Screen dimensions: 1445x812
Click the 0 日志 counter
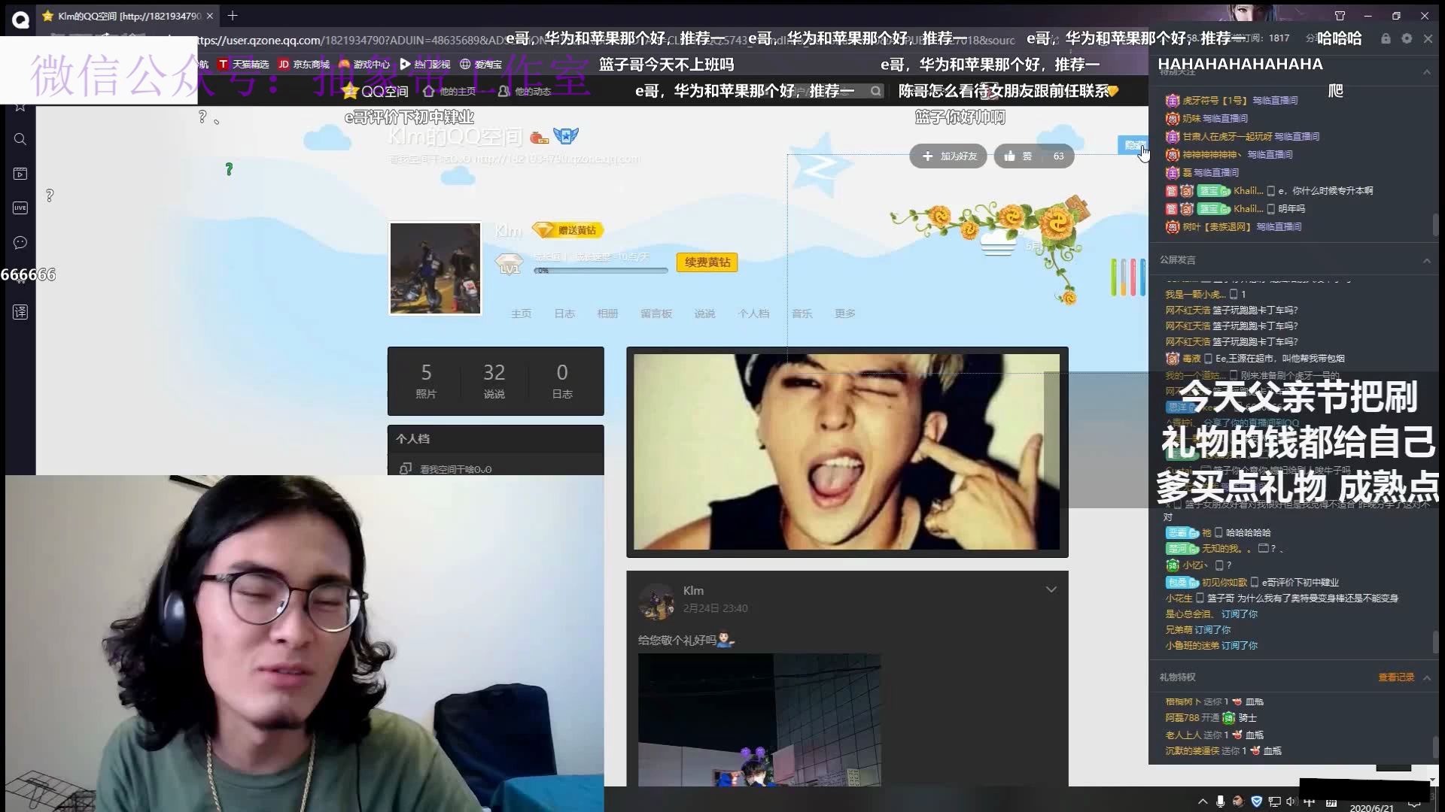click(562, 380)
